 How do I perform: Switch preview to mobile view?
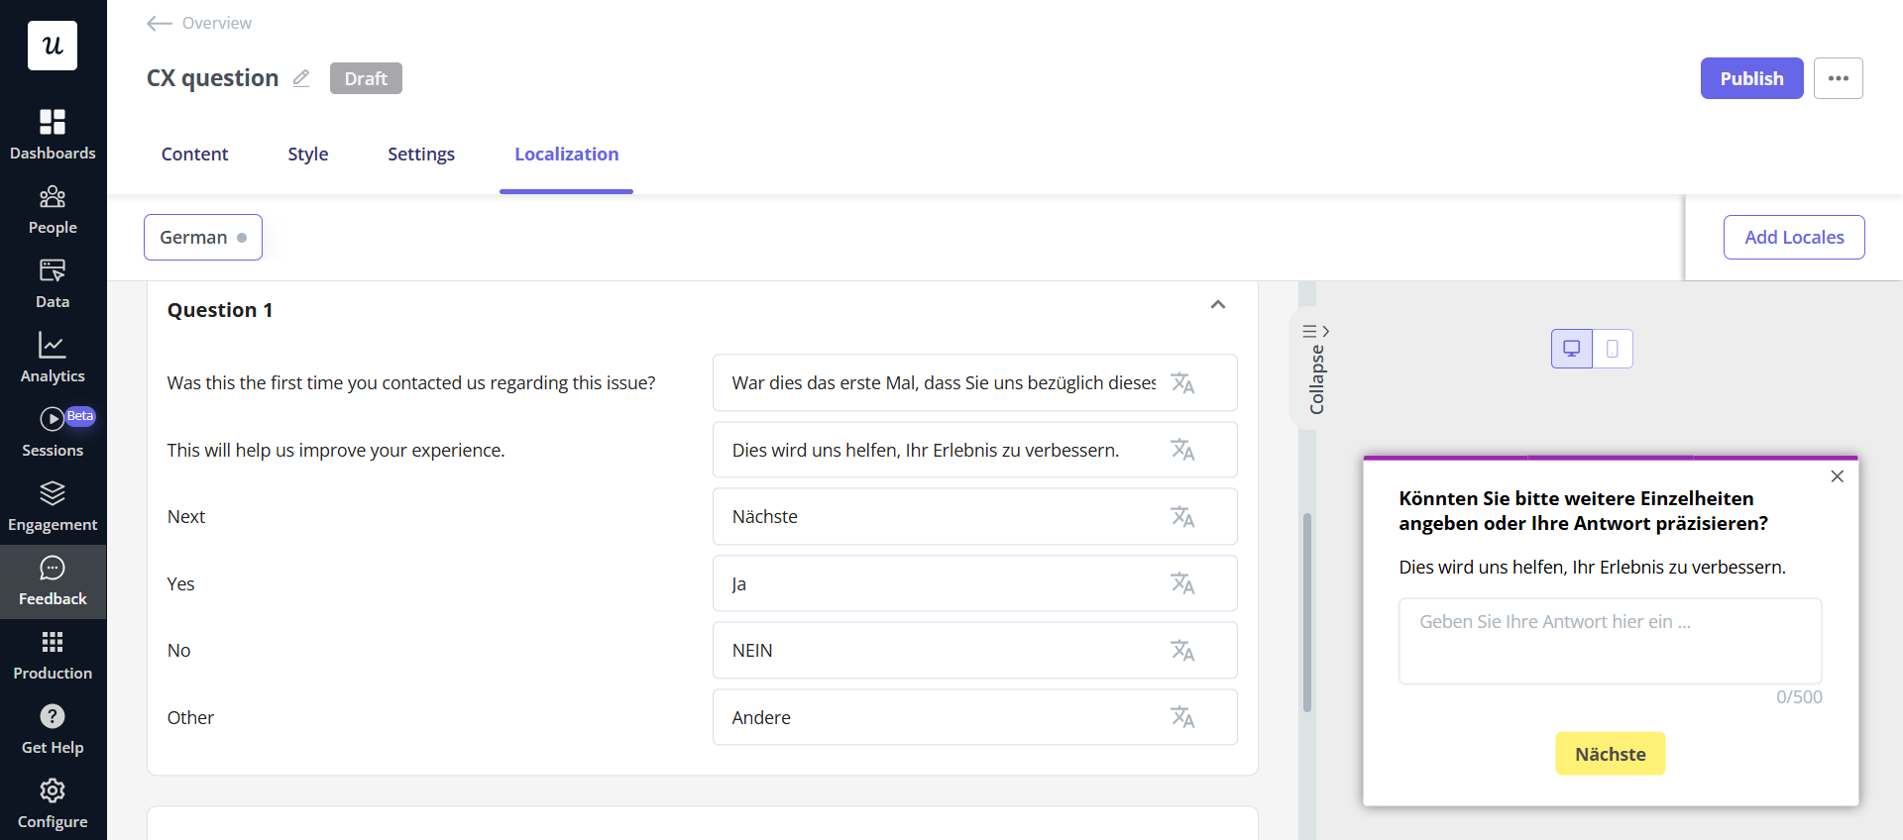[1613, 349]
